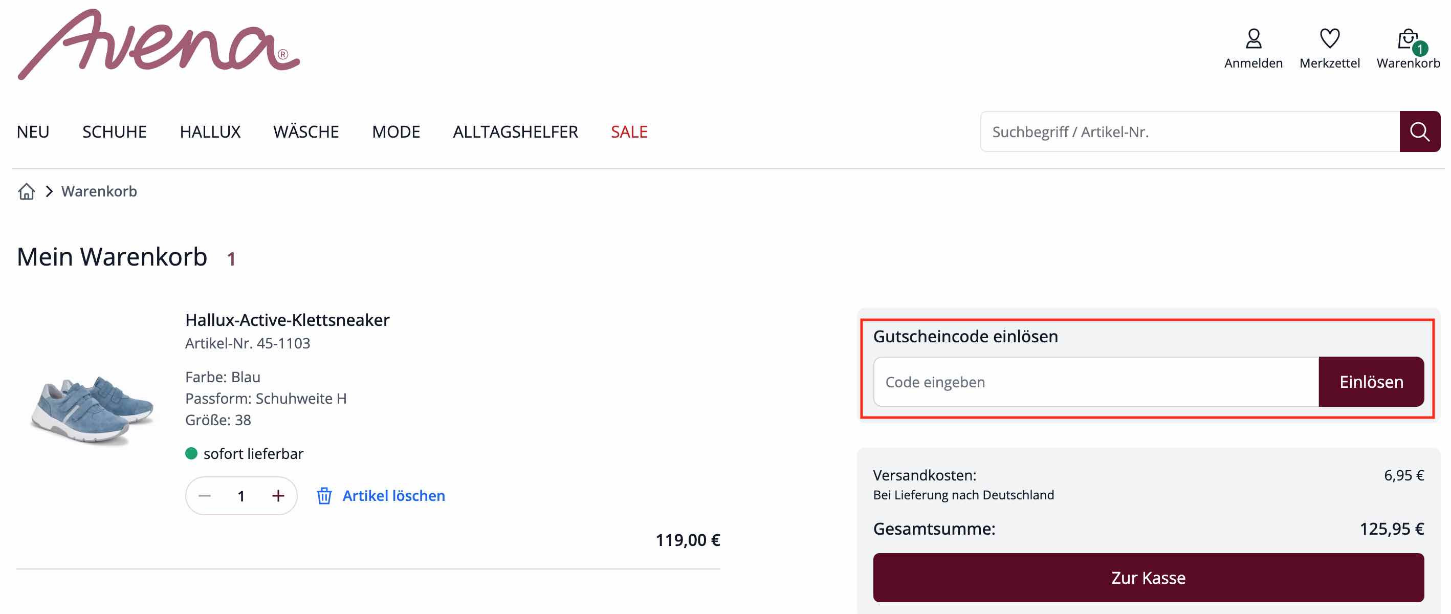The height and width of the screenshot is (614, 1451).
Task: Open the Merkzettel heart icon
Action: pyautogui.click(x=1329, y=39)
